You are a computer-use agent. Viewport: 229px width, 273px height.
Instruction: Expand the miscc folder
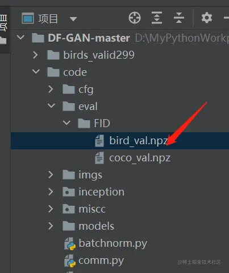pos(51,209)
